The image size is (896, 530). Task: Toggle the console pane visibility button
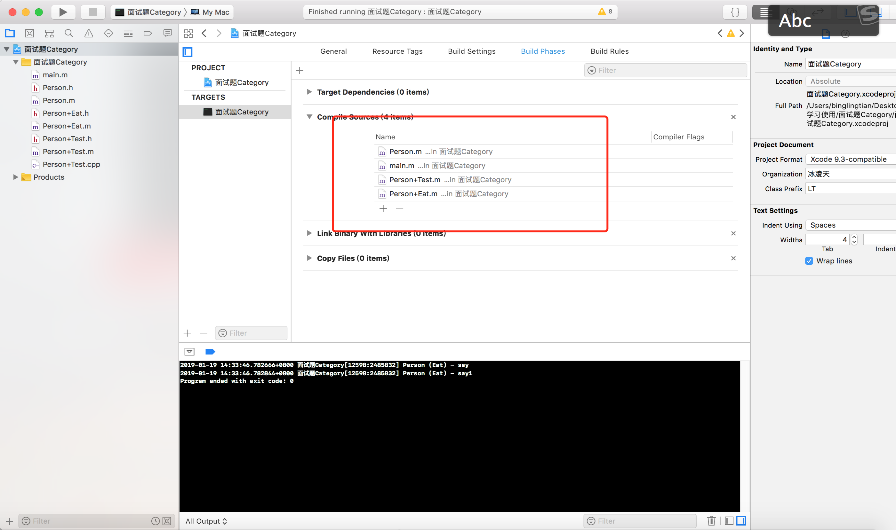pyautogui.click(x=741, y=521)
